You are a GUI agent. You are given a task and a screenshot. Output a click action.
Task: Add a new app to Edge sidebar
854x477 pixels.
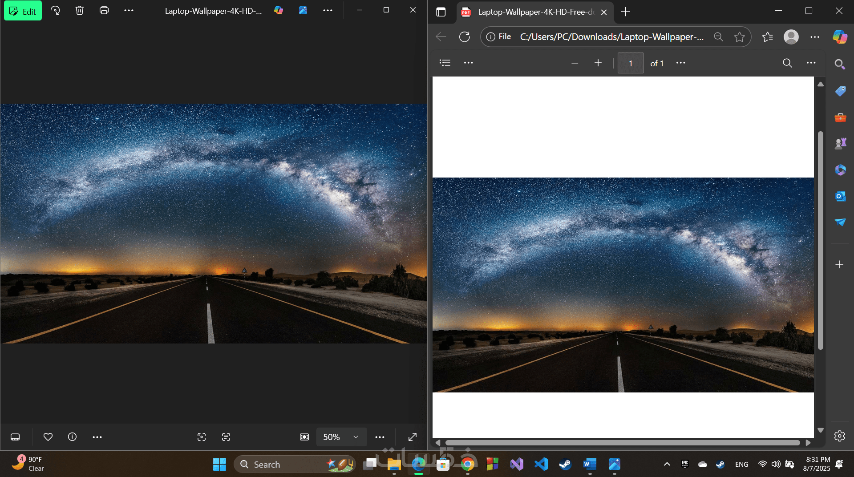[840, 265]
